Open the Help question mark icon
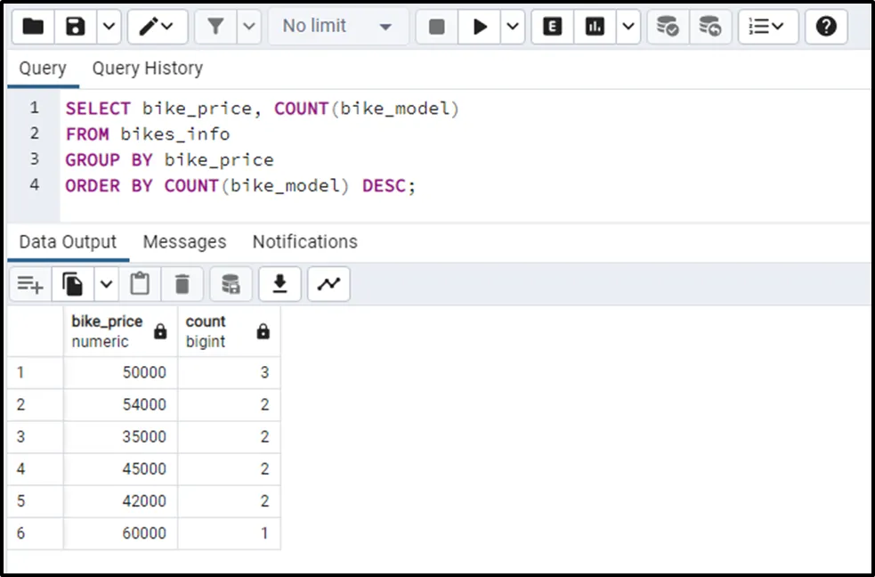The width and height of the screenshot is (875, 577). [826, 27]
